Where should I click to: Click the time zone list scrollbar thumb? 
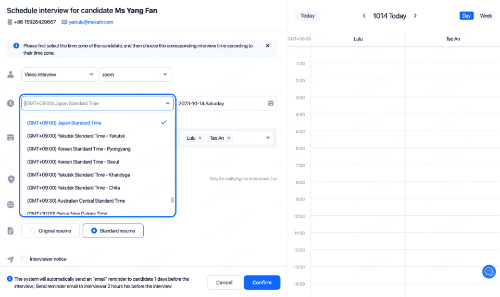pos(172,200)
